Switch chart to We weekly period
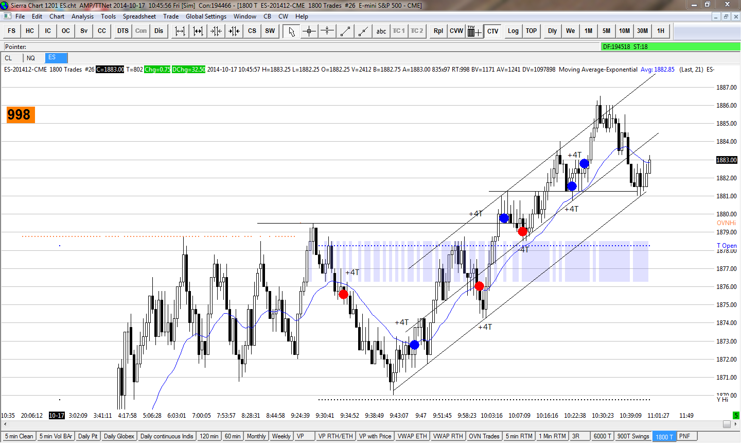The height and width of the screenshot is (443, 741). click(x=571, y=31)
